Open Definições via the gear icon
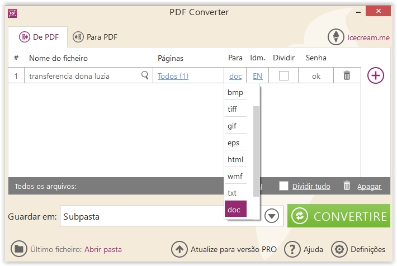The width and height of the screenshot is (397, 266). 339,249
